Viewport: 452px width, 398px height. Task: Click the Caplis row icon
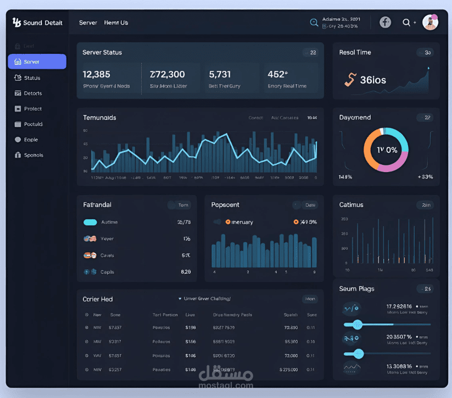pos(90,272)
